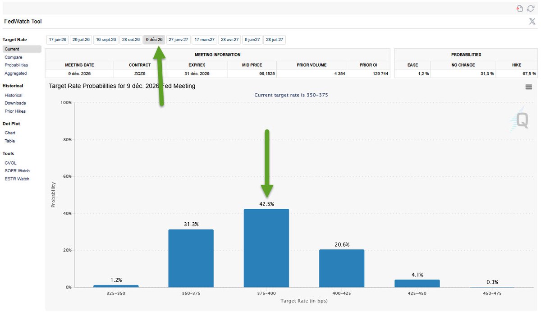Select the 29 juil.26 meeting tab
The image size is (541, 312).
[81, 40]
